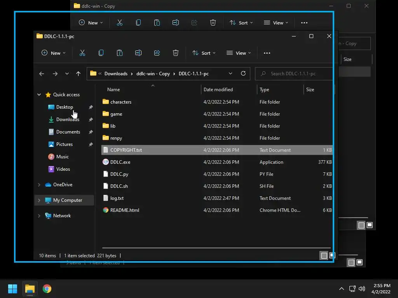The height and width of the screenshot is (298, 398).
Task: Select Documents in Quick access
Action: click(x=68, y=132)
